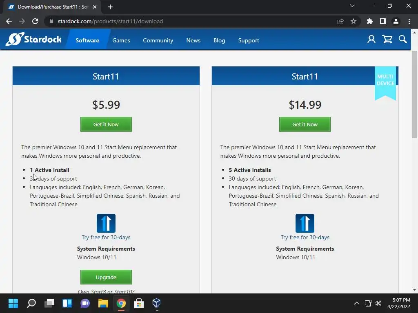The height and width of the screenshot is (313, 418).
Task: Click '30 days of support' in $14.99 card
Action: (252, 179)
